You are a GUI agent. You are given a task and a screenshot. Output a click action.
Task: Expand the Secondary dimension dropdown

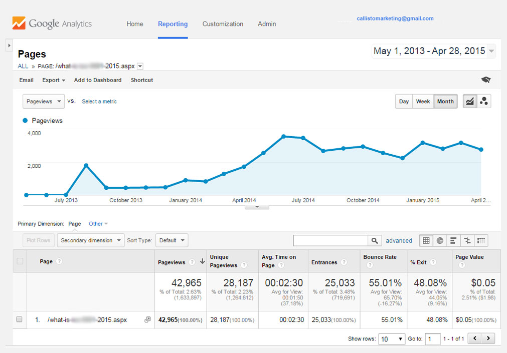(90, 240)
